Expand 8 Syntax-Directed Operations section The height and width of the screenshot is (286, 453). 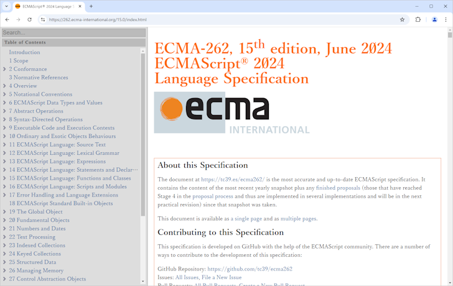tap(4, 119)
